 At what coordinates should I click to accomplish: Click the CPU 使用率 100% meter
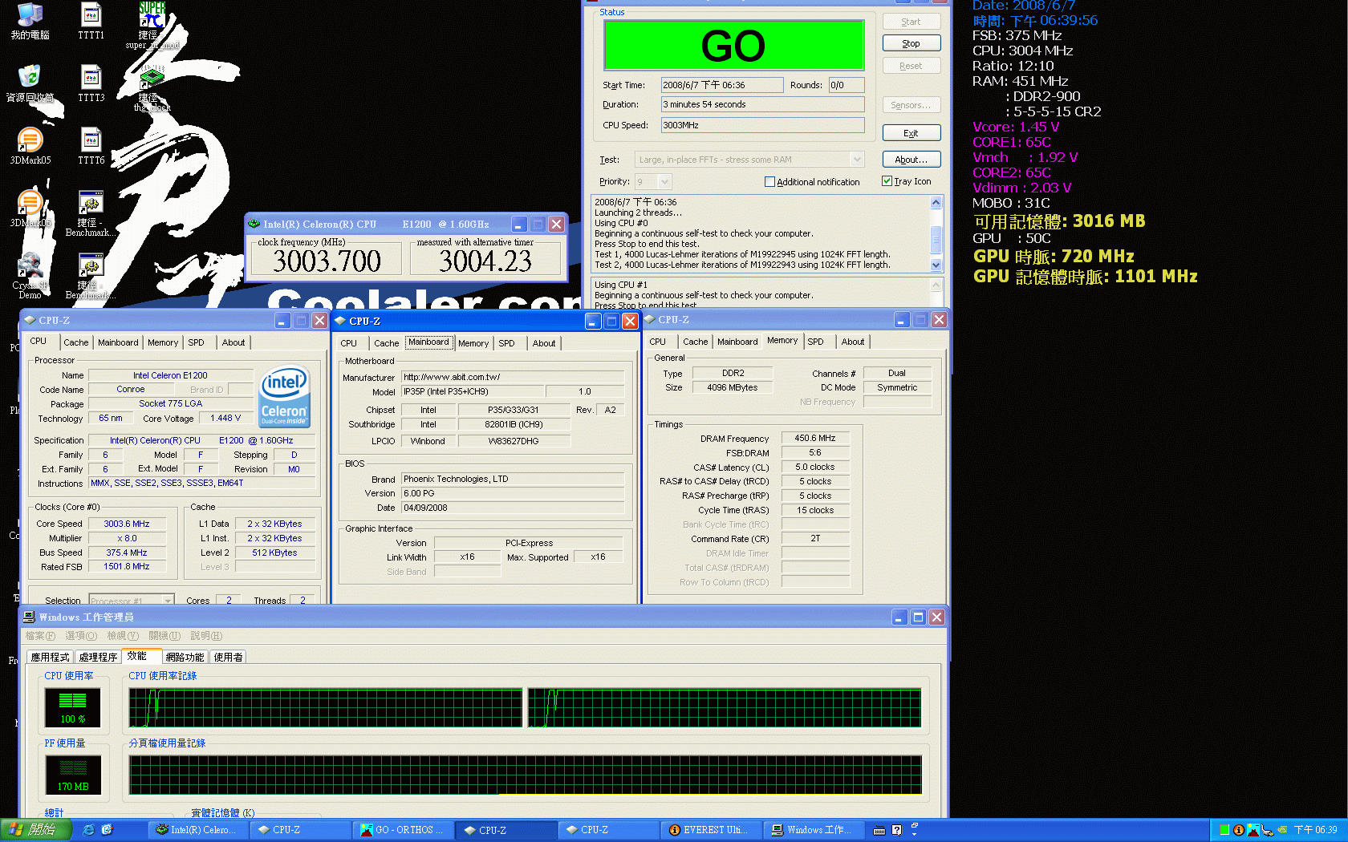(x=73, y=708)
